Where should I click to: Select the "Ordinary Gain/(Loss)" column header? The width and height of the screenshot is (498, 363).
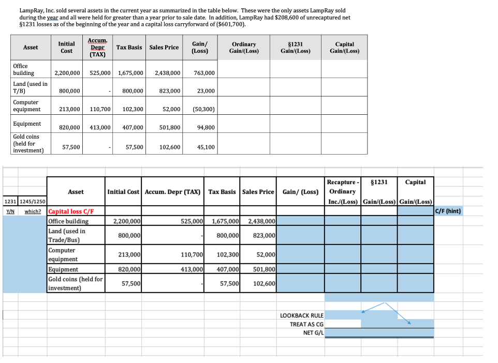point(244,48)
